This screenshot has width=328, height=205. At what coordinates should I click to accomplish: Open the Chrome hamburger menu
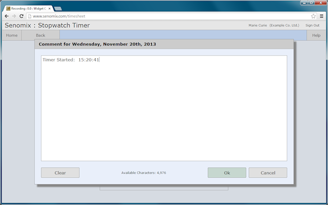322,16
